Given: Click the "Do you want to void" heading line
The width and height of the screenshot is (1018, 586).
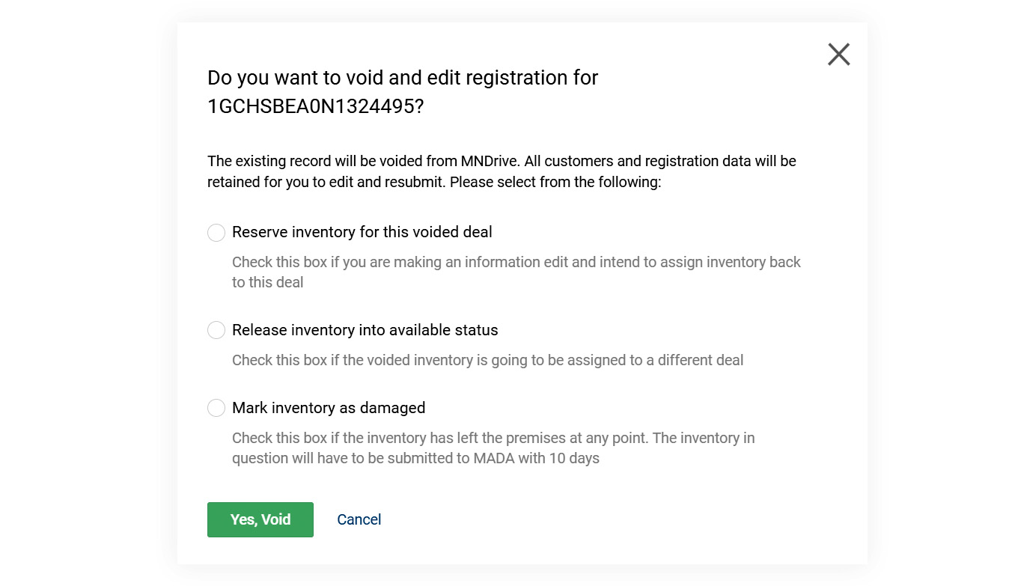Looking at the screenshot, I should point(402,78).
